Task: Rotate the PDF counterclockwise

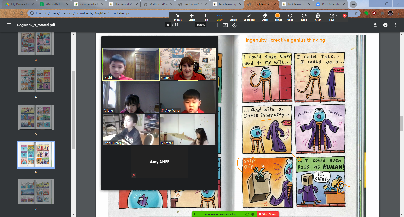Action: (x=234, y=25)
